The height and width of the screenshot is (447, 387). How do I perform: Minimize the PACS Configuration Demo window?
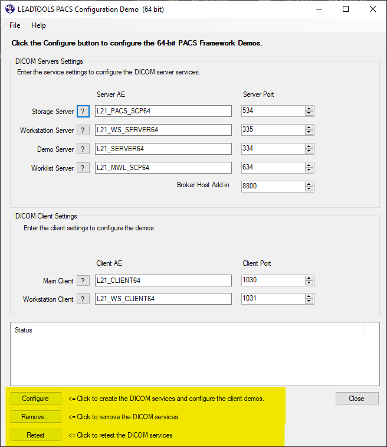319,9
